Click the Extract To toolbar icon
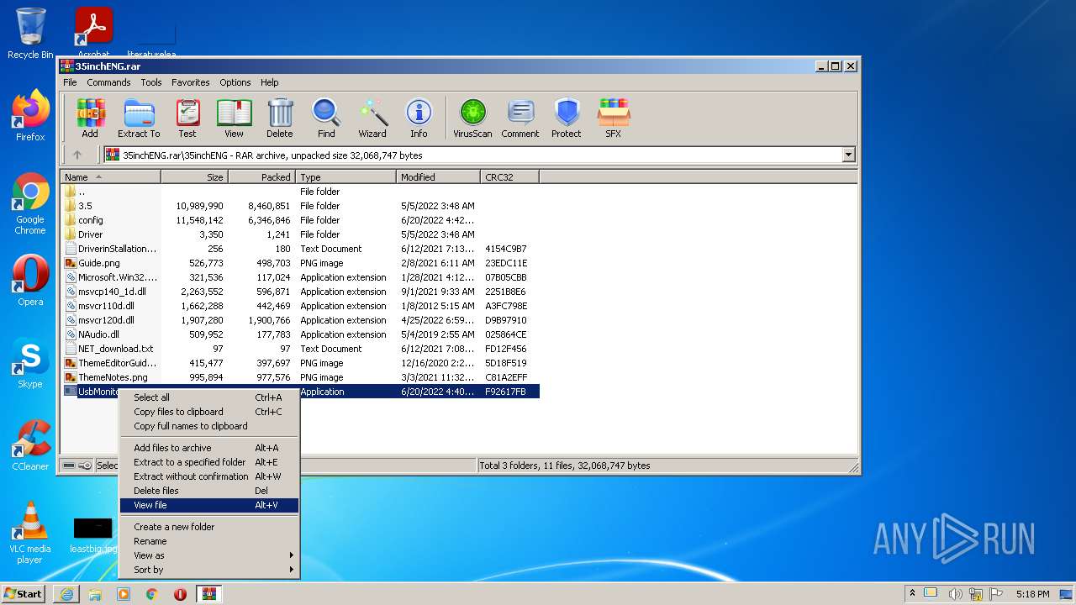Screen dimensions: 1076x605 139,118
